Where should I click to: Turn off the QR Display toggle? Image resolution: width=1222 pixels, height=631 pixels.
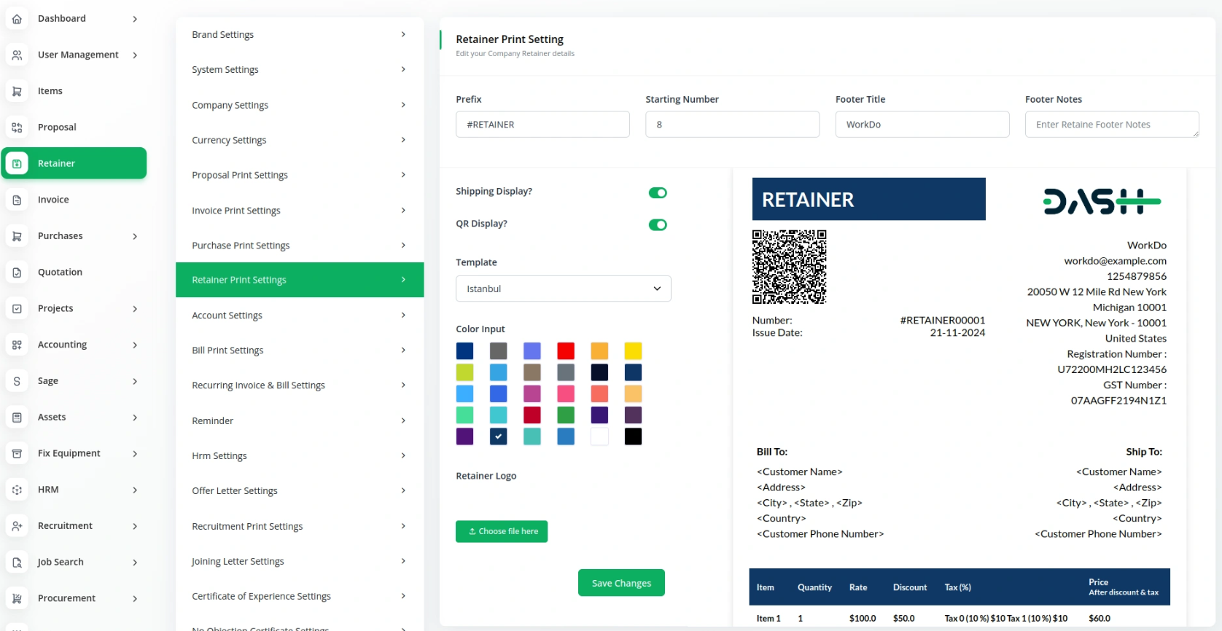[658, 225]
